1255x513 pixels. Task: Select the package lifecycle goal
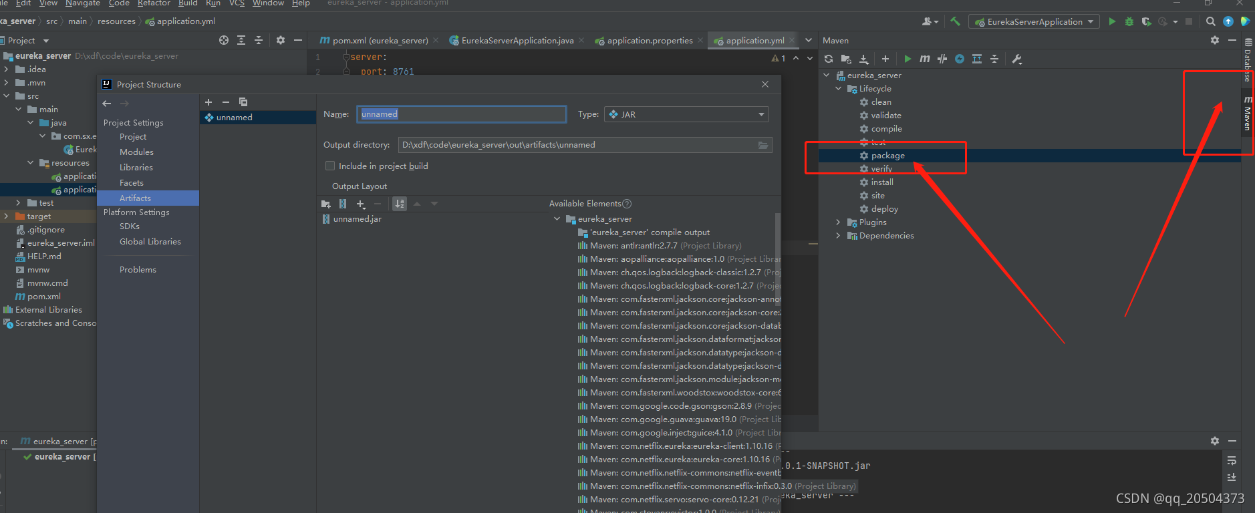click(887, 156)
